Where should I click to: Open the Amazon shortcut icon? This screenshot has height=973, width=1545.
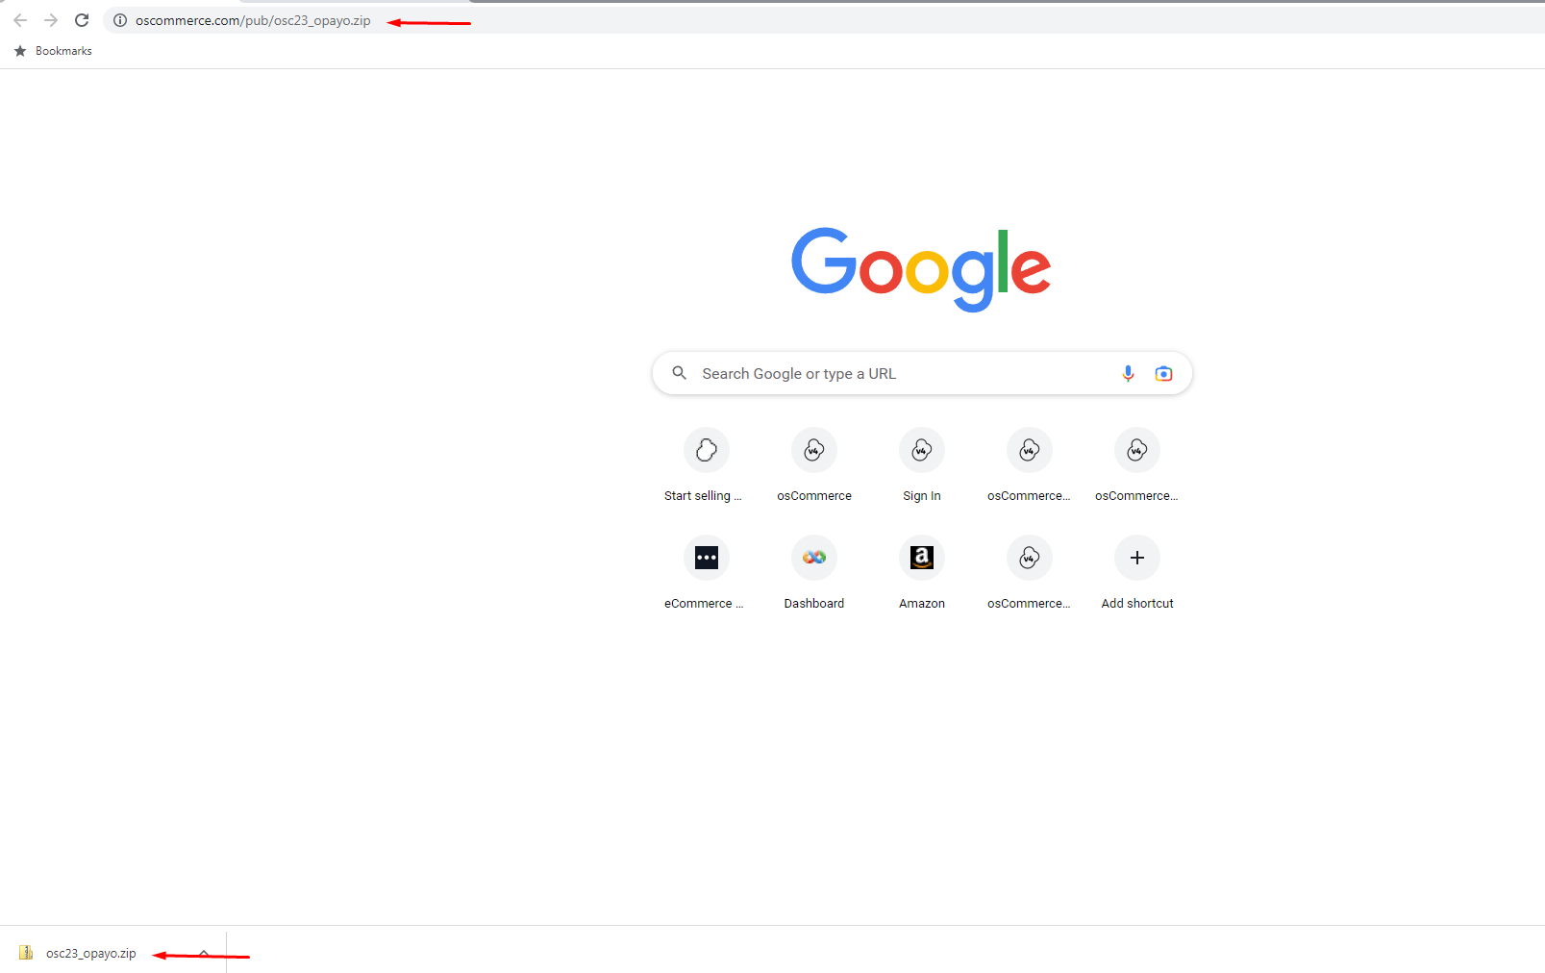pos(922,558)
